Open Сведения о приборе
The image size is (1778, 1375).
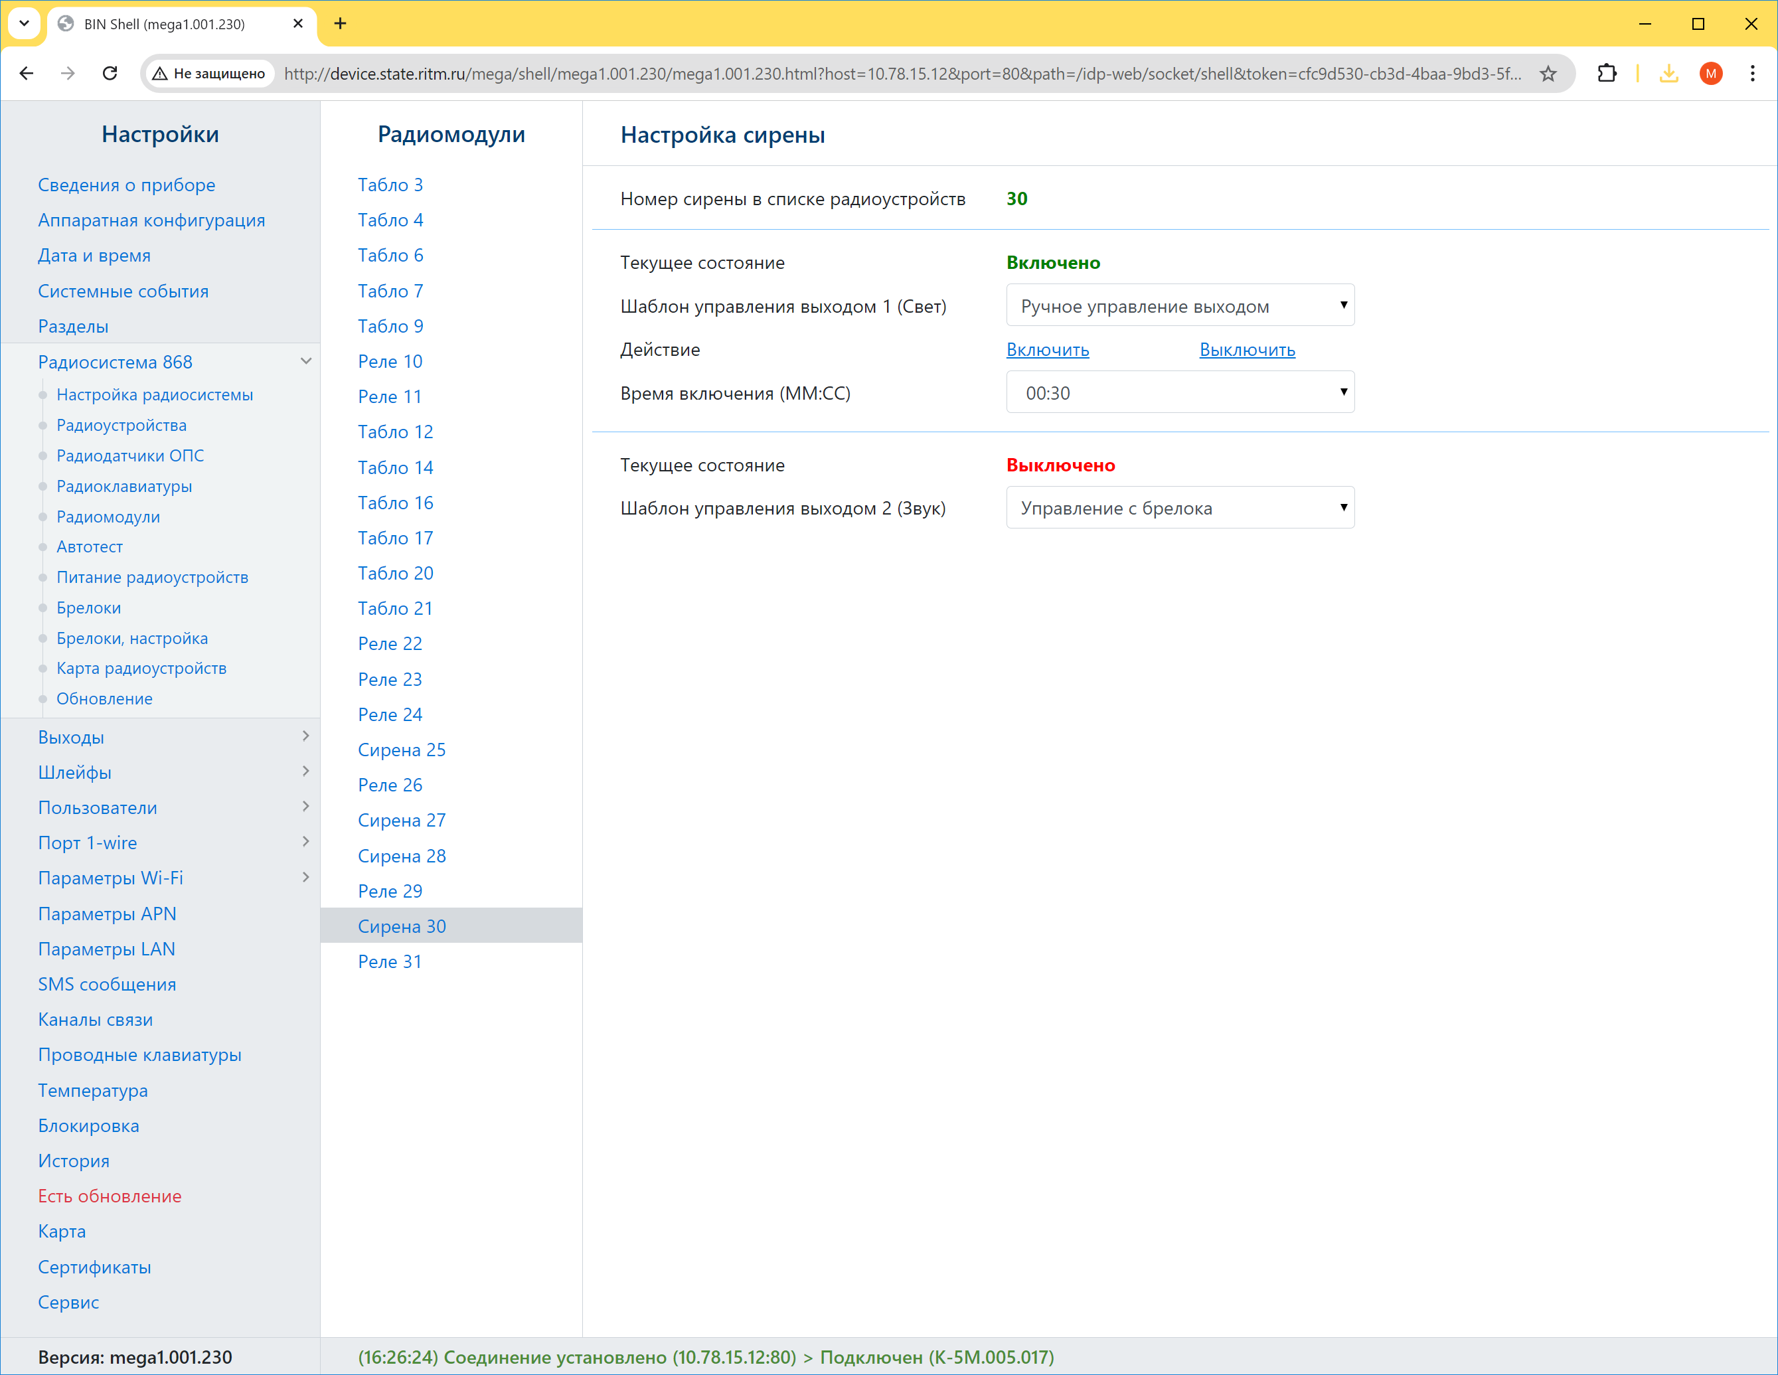126,185
